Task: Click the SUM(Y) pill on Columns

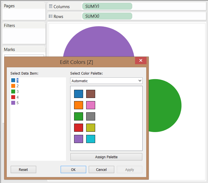Action: pyautogui.click(x=107, y=6)
